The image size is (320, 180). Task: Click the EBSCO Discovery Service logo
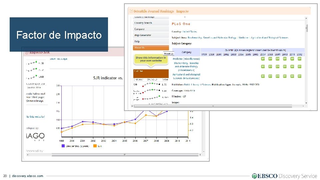coord(284,176)
